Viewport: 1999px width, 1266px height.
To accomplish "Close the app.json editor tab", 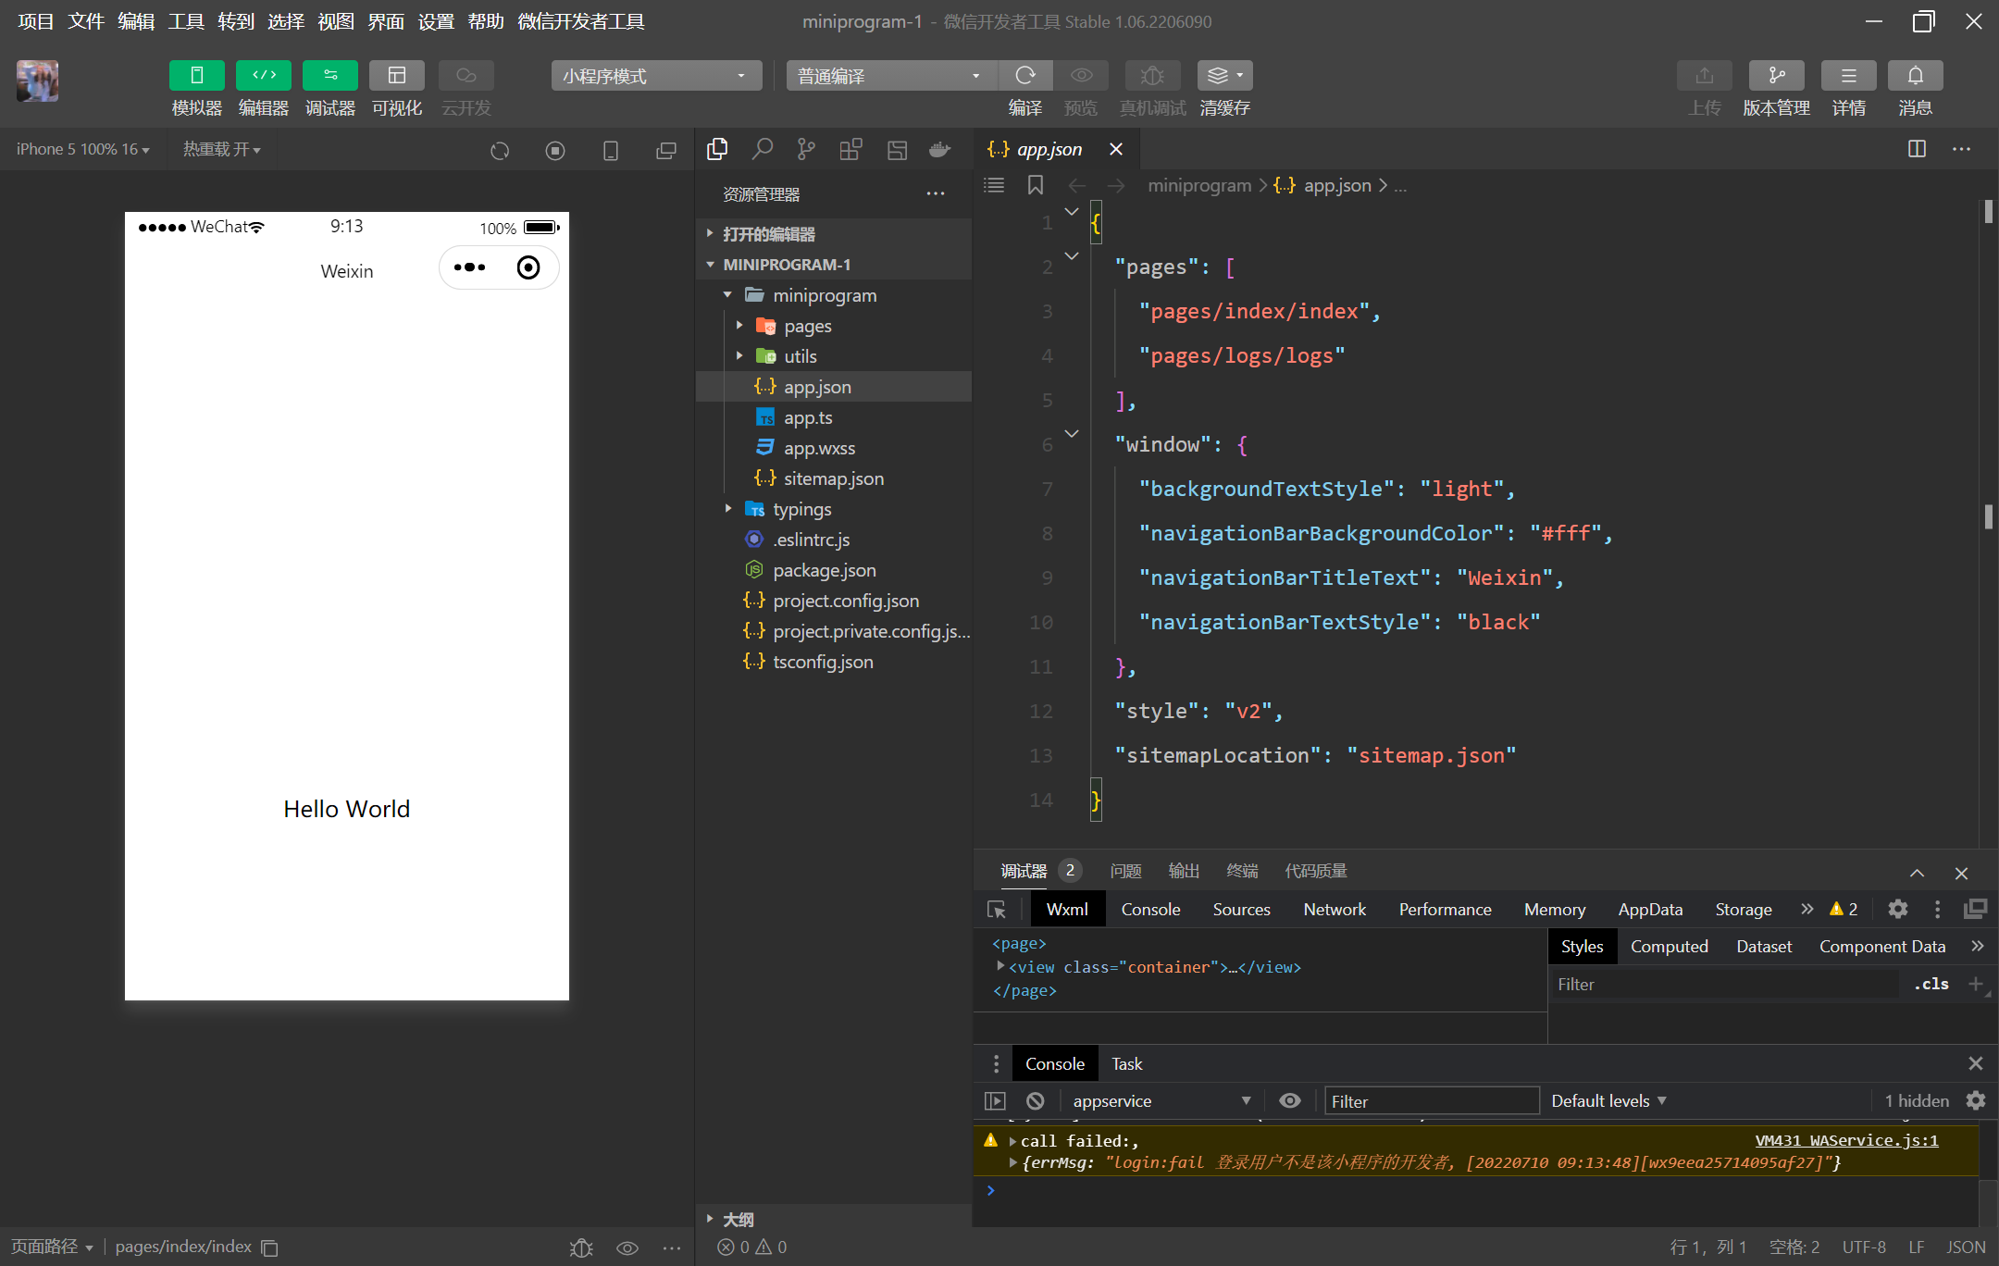I will (1116, 149).
